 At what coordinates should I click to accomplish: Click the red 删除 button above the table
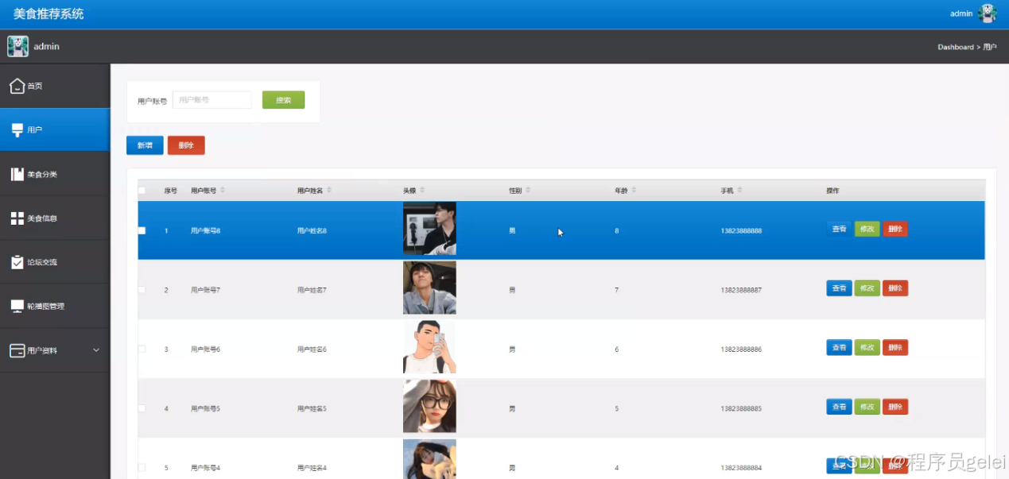(x=186, y=145)
